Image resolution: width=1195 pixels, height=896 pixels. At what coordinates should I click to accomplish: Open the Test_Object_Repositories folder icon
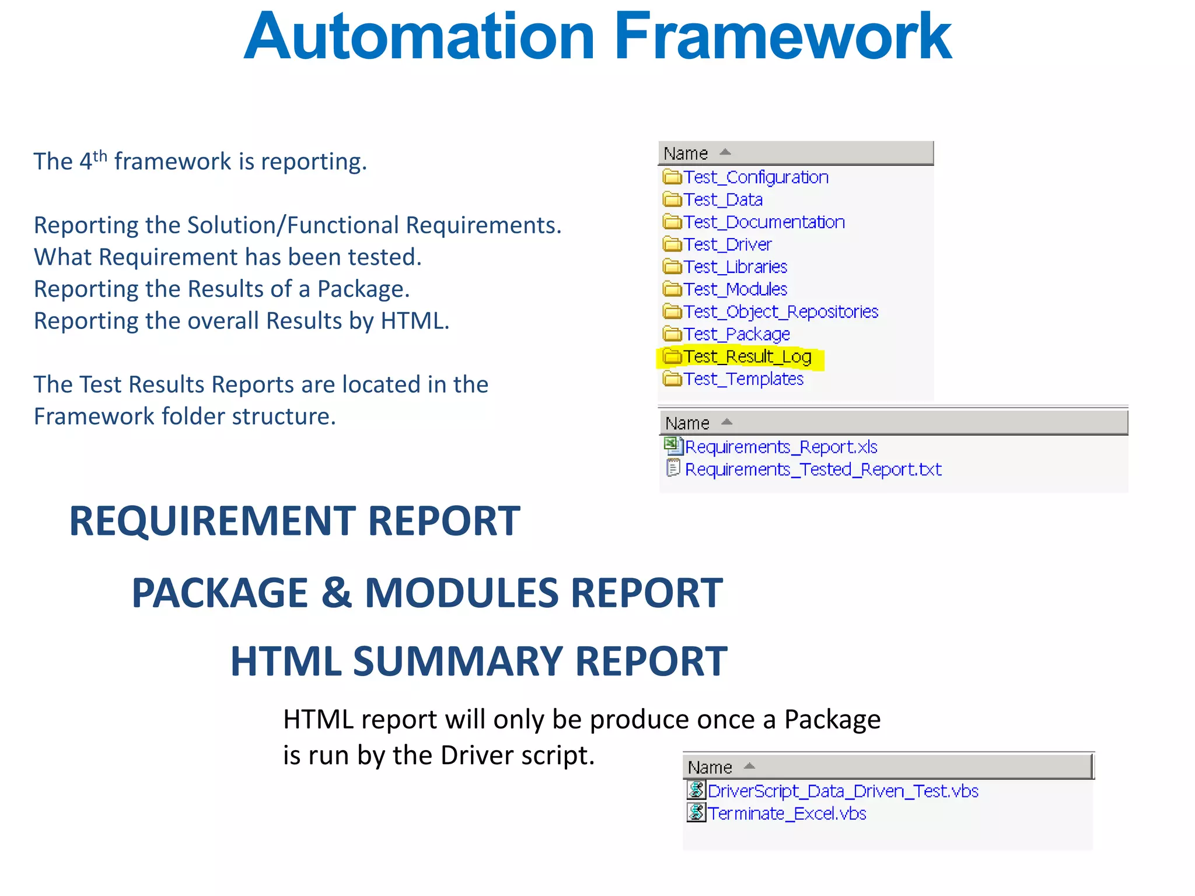click(672, 311)
